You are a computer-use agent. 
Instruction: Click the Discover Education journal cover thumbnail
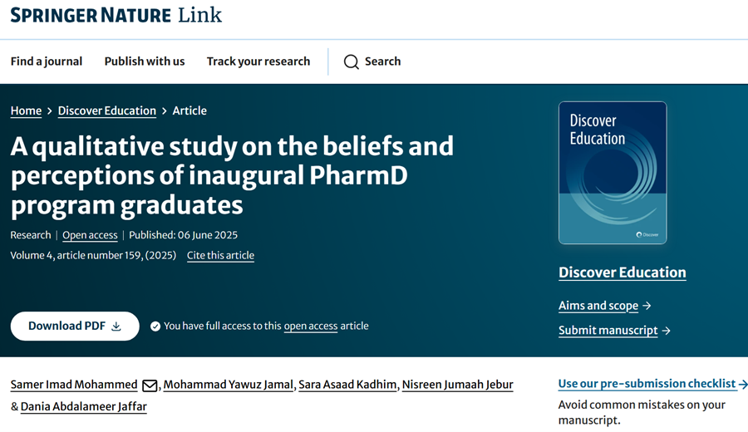(x=613, y=173)
